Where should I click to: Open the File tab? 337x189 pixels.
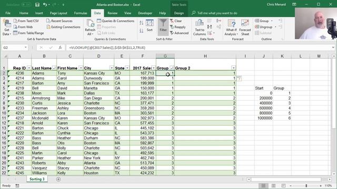[x=8, y=13]
